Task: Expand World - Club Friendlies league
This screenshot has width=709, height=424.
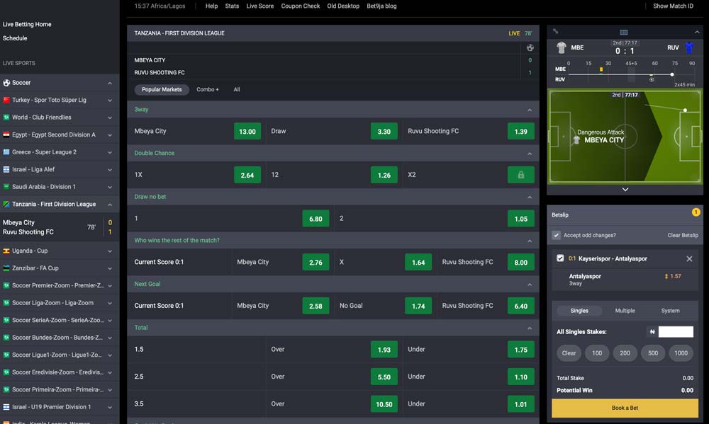Action: 110,118
